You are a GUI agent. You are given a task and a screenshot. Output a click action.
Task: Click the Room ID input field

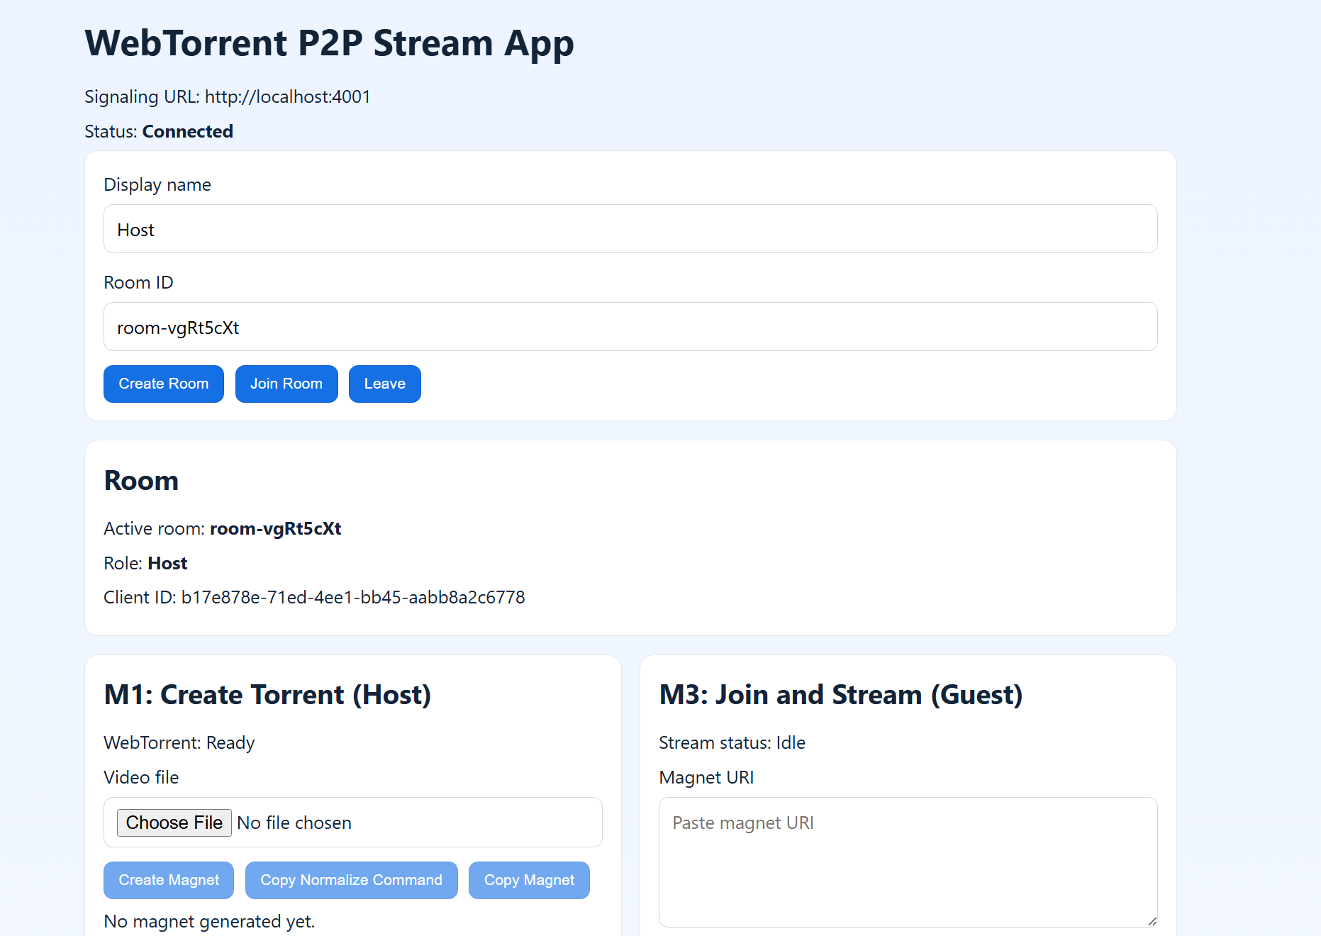click(x=630, y=327)
